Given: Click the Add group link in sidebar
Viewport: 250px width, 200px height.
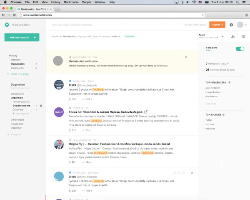Looking at the screenshot, I should 16,134.
